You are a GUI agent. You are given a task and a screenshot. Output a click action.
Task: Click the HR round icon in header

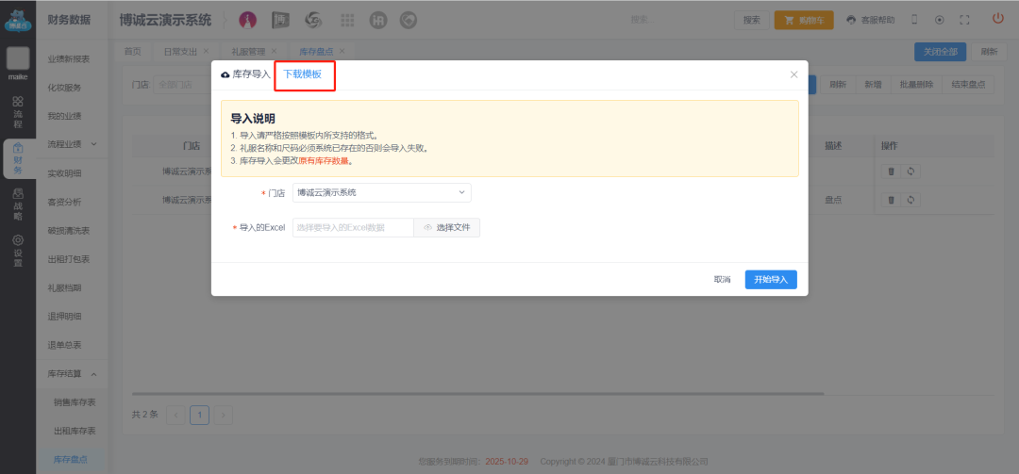click(x=378, y=20)
